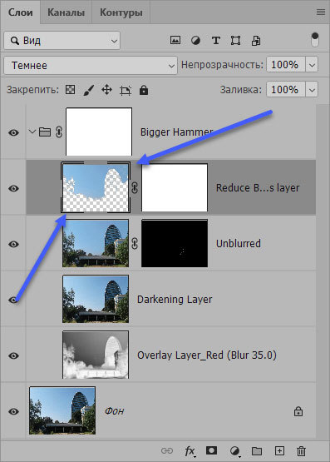
Task: Click Заливка 100% value field
Action: point(286,89)
